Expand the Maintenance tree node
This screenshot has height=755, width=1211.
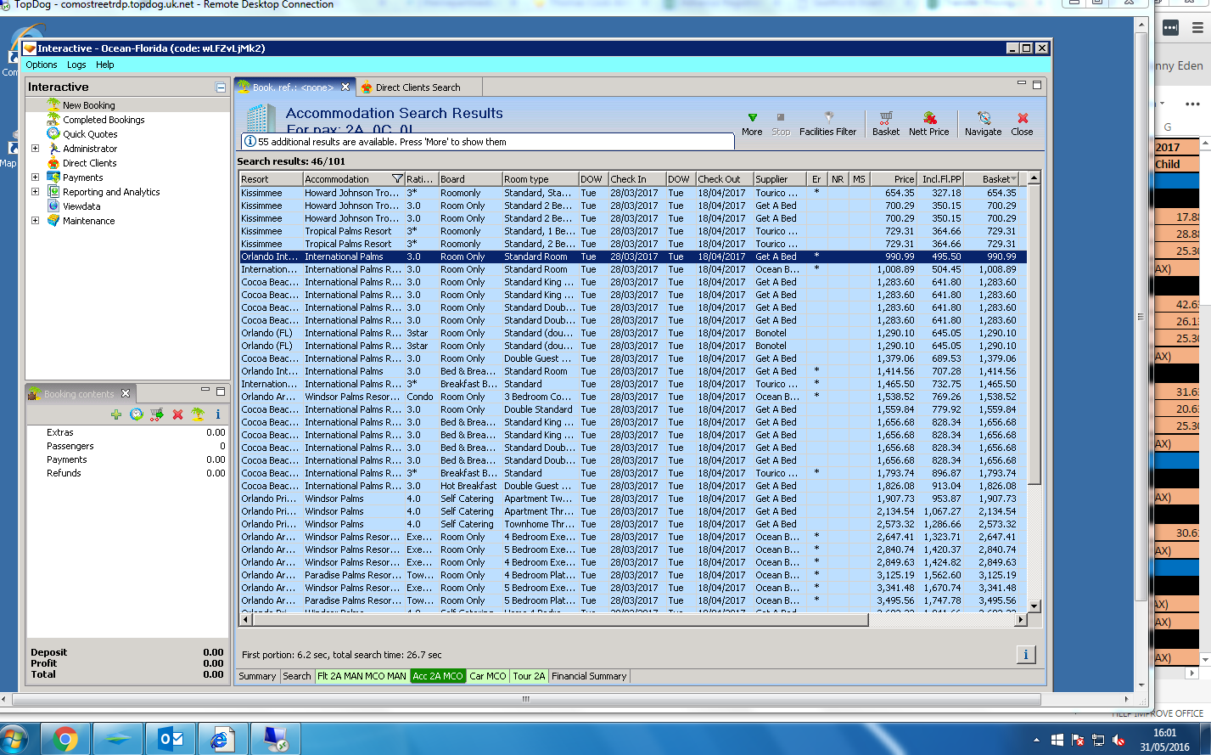tap(35, 221)
